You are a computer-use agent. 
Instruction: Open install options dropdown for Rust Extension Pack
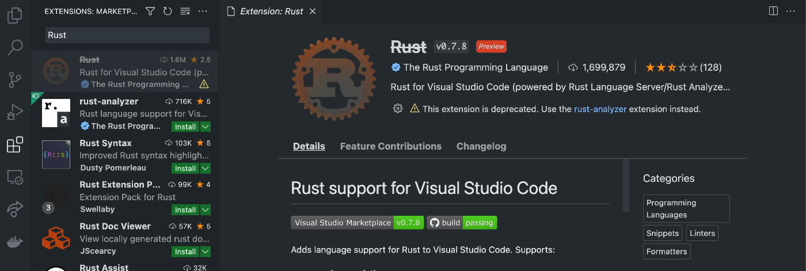[206, 209]
